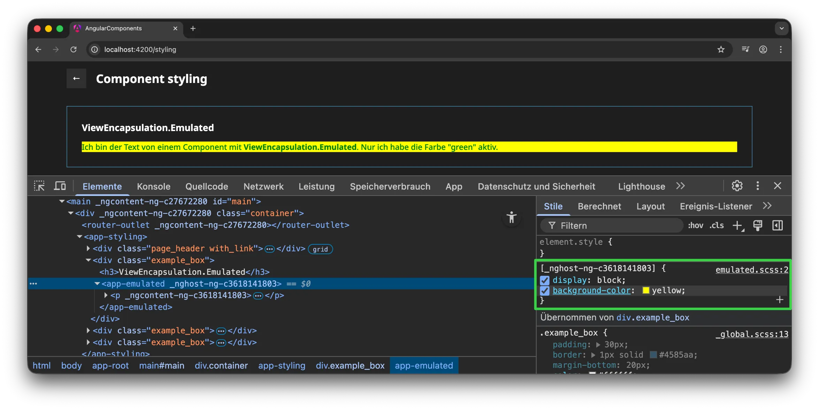
Task: Open the emulated.scss:2 source link
Action: (x=751, y=270)
